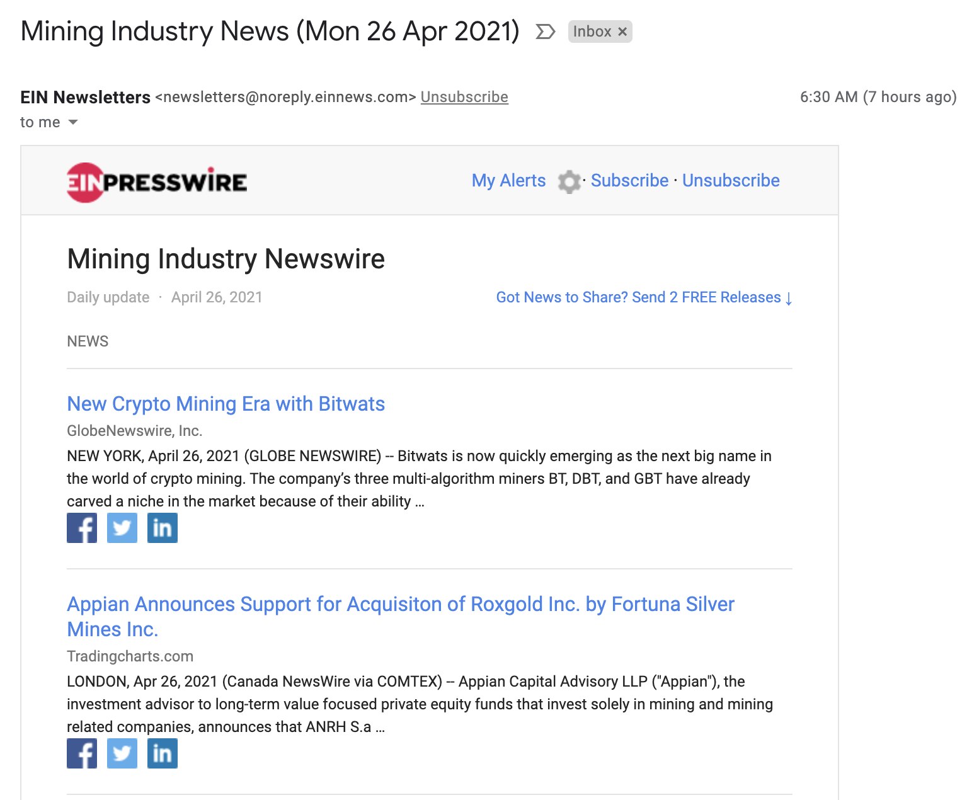This screenshot has height=800, width=979.
Task: Remove the Inbox label with the x
Action: click(x=622, y=31)
